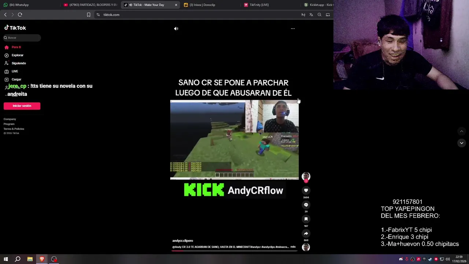469x264 pixels.
Task: Select Para ti feed in sidebar
Action: [16, 47]
